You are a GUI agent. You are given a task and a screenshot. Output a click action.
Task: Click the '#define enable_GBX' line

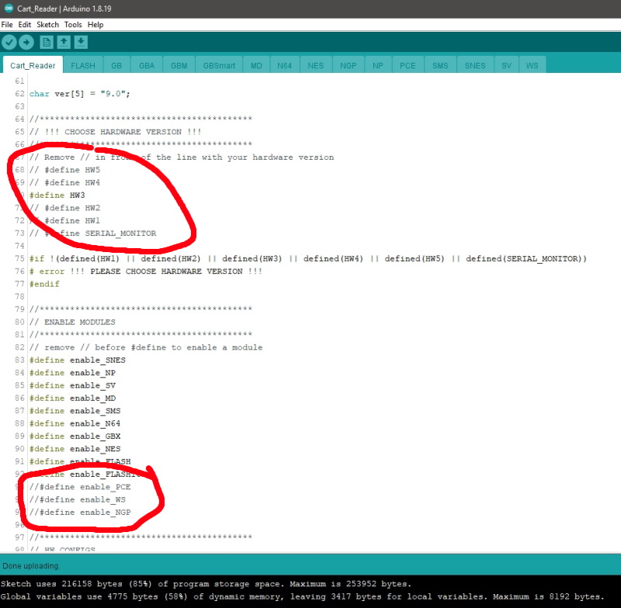75,436
